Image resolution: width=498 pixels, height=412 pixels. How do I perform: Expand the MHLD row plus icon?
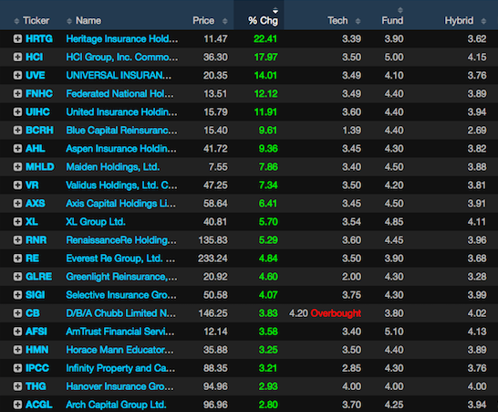pos(17,166)
